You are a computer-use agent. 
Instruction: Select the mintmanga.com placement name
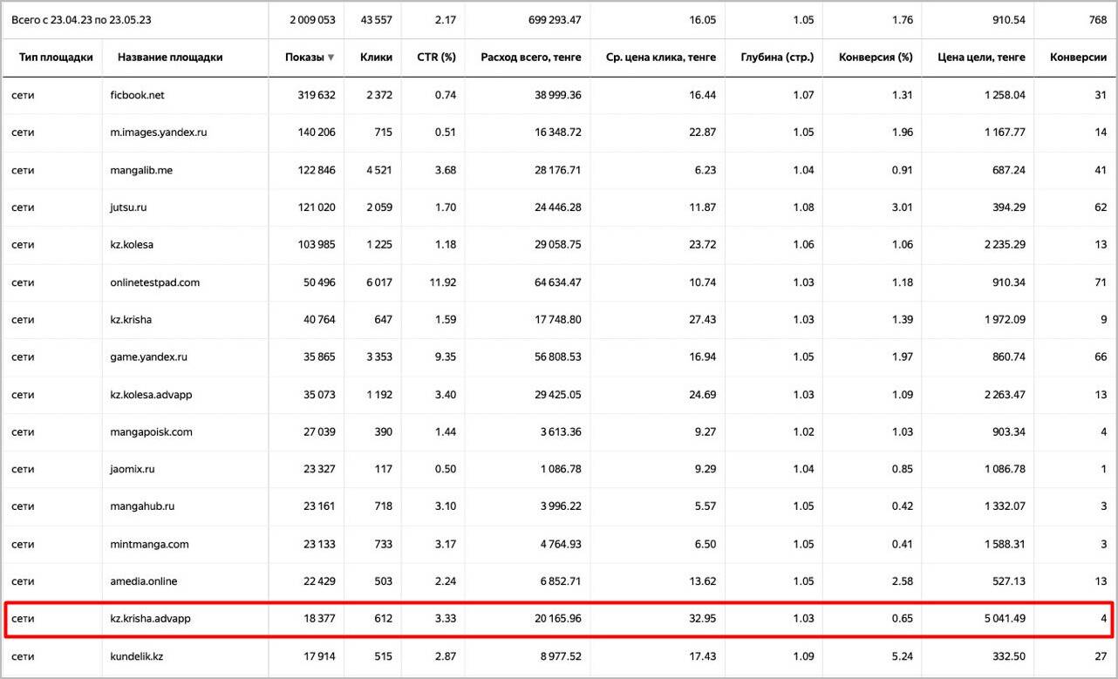149,545
